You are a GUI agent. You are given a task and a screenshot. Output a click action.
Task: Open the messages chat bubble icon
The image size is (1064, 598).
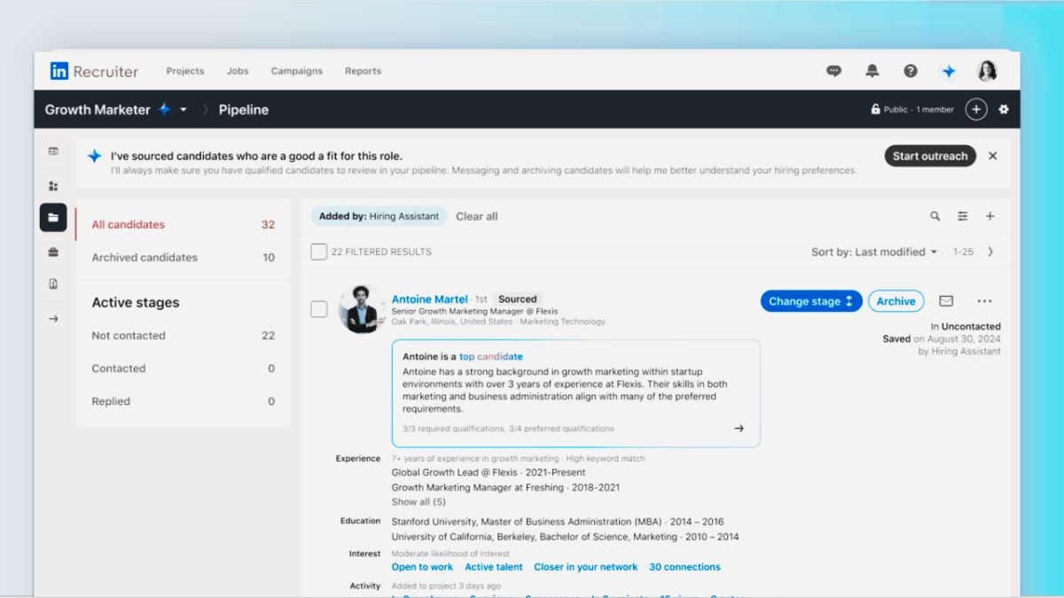[x=833, y=71]
